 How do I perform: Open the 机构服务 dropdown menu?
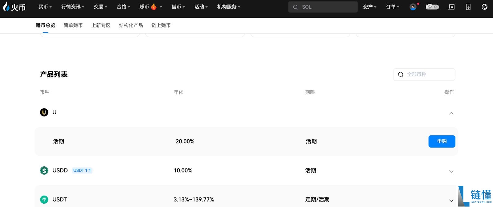(229, 7)
